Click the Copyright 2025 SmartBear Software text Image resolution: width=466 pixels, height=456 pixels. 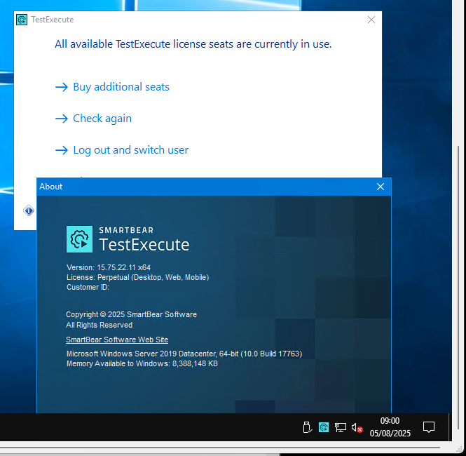click(131, 314)
